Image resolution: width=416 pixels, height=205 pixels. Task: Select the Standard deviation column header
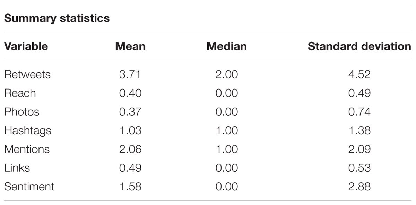359,46
